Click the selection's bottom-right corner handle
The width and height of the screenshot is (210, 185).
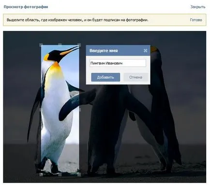[79, 174]
